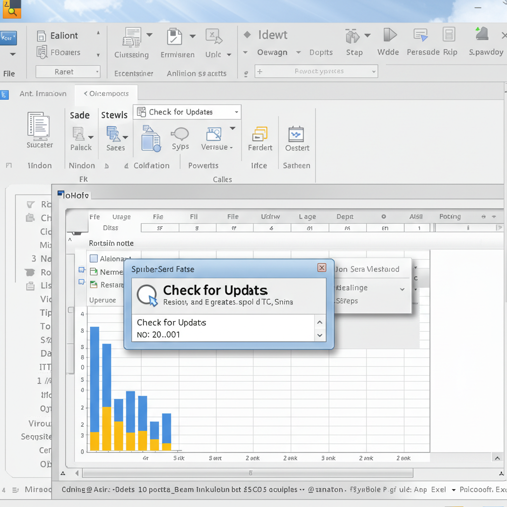Open the Raret combo box
Viewport: 507px width, 507px height.
pos(68,72)
